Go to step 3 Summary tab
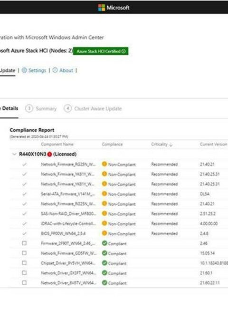This screenshot has height=309, width=228. [41, 108]
